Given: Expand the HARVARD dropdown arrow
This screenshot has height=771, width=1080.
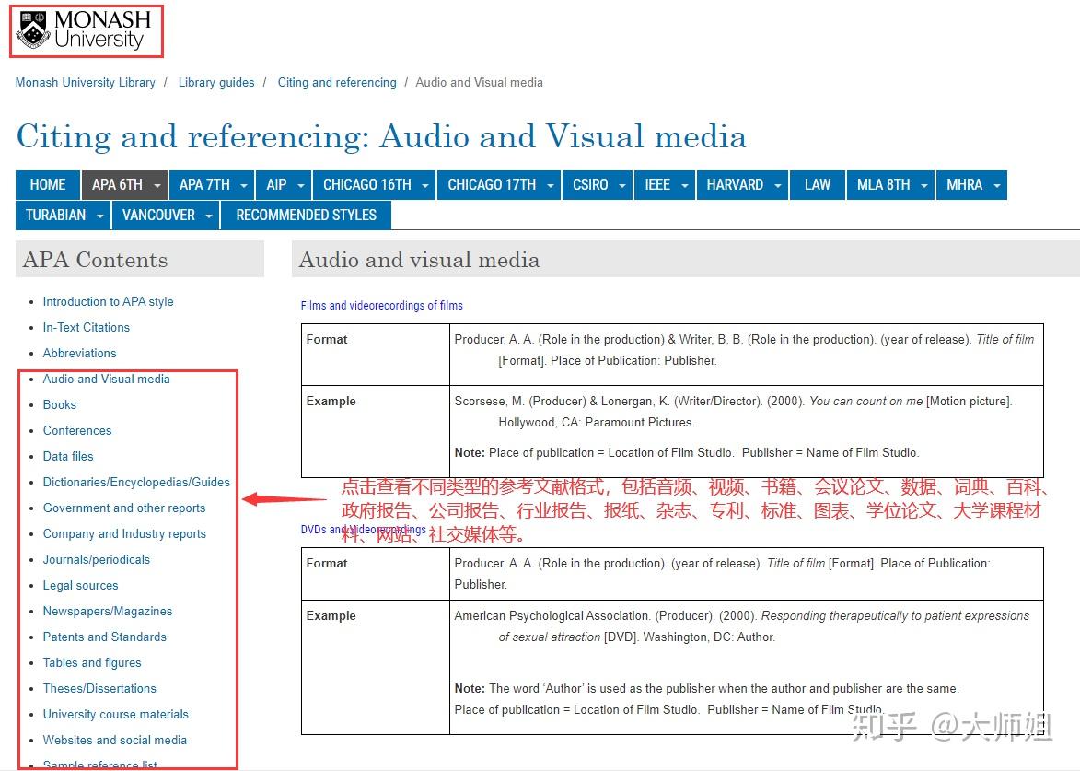Looking at the screenshot, I should 778,185.
